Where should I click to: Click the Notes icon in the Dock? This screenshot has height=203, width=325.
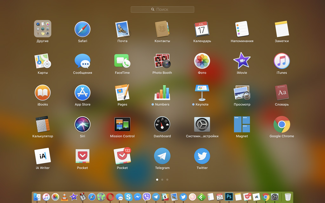238,197
